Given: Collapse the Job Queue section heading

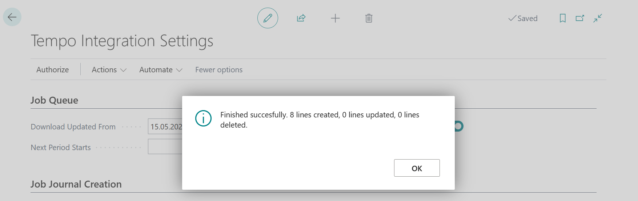Looking at the screenshot, I should [x=54, y=100].
